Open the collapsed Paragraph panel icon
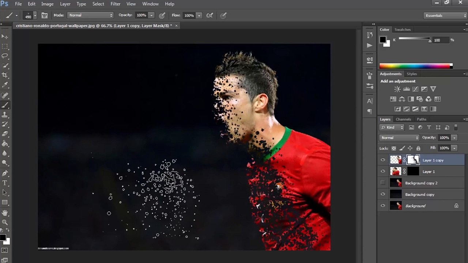 click(370, 111)
